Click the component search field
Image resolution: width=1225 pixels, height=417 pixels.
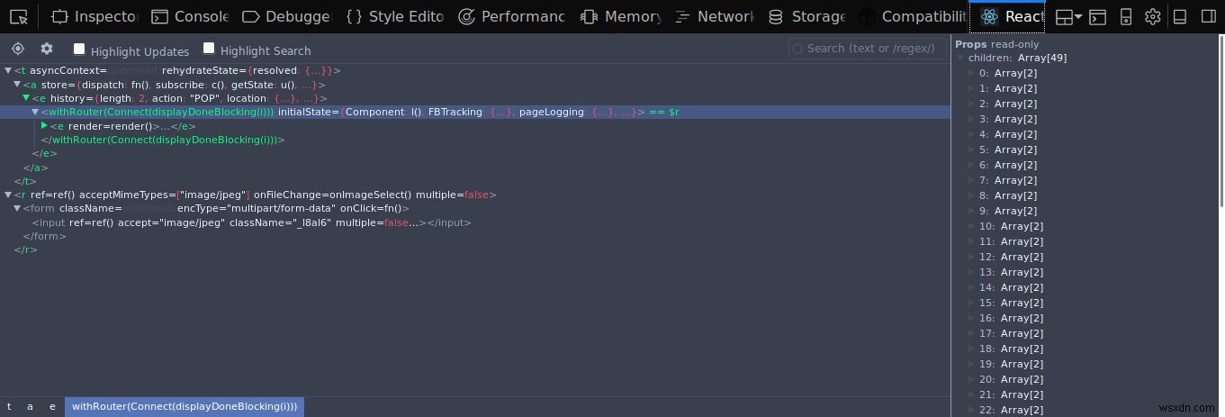tap(867, 49)
